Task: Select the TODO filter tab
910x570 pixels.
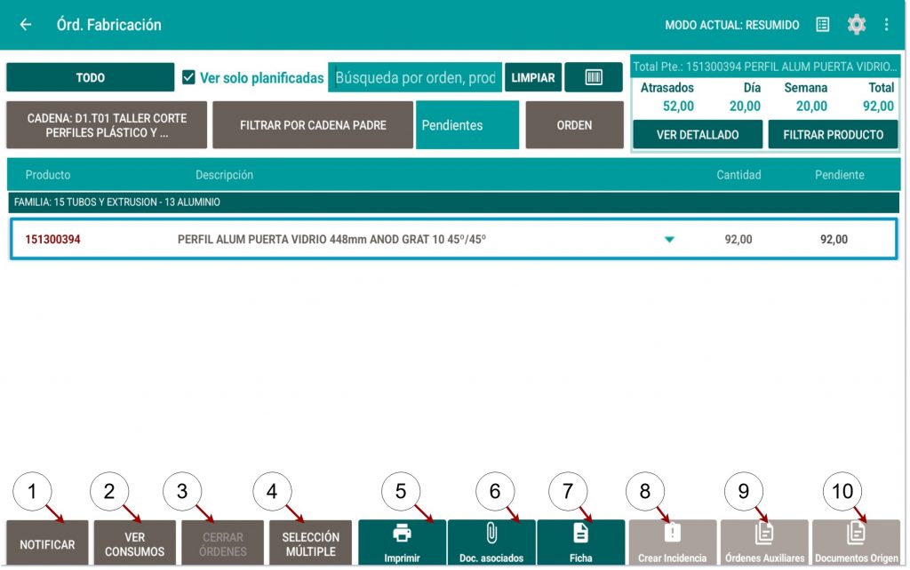Action: coord(90,77)
